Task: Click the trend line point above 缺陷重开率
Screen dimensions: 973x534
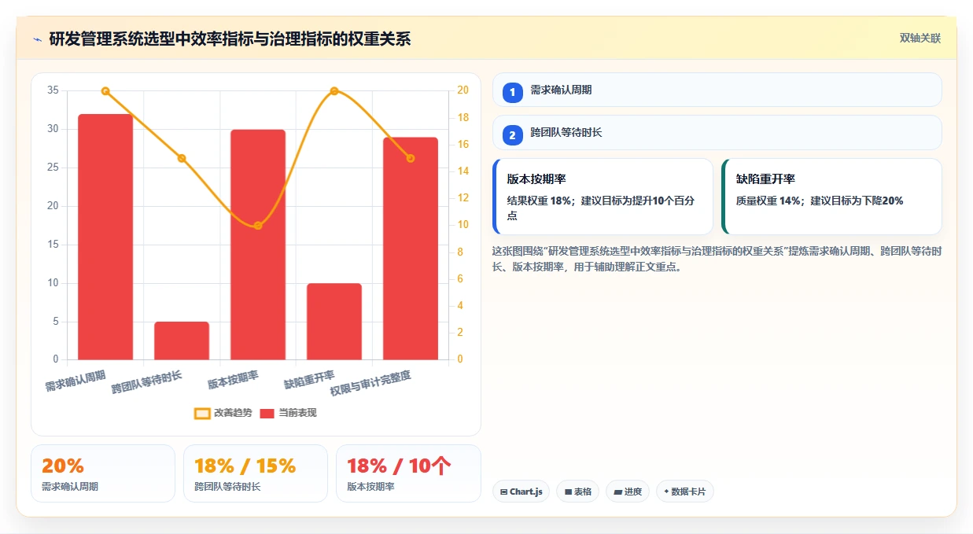Action: point(334,91)
